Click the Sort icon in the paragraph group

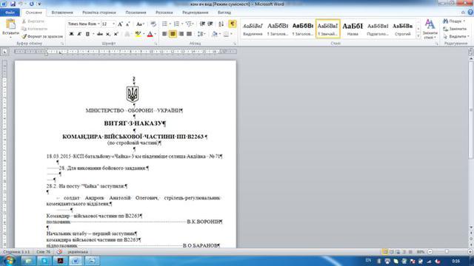pyautogui.click(x=221, y=24)
